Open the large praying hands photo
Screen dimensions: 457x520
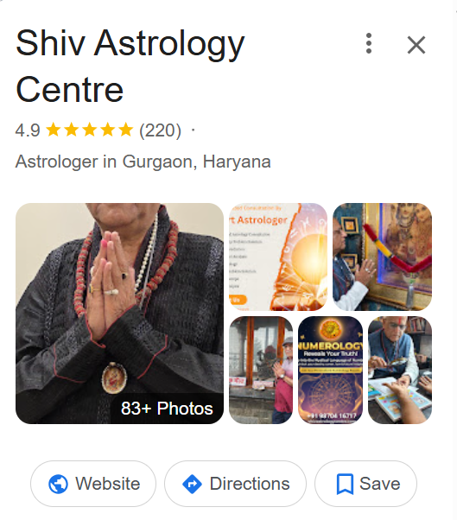[x=119, y=314]
